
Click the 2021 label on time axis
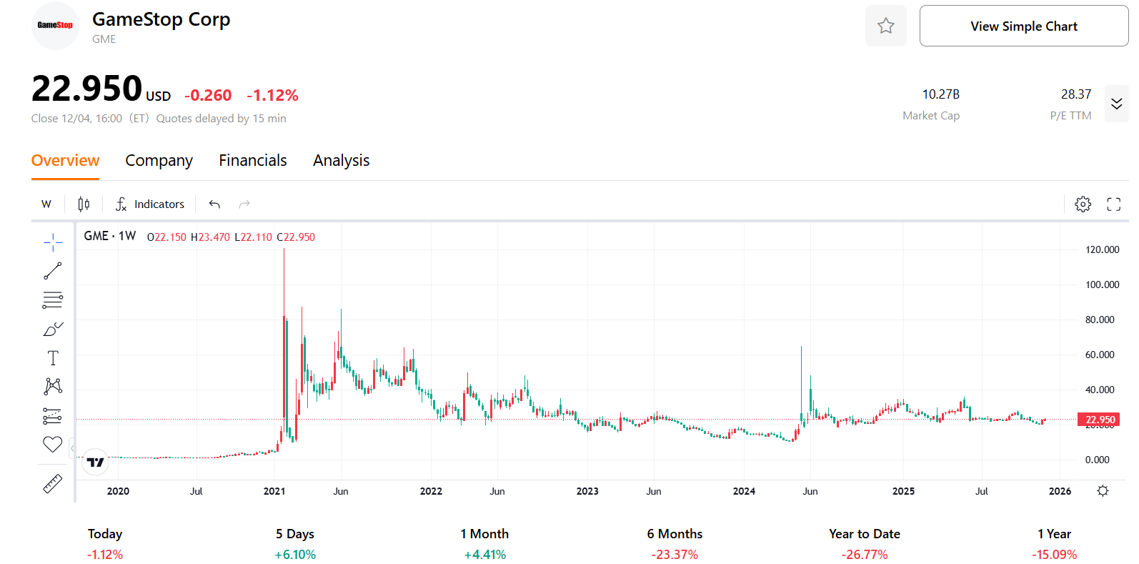274,491
